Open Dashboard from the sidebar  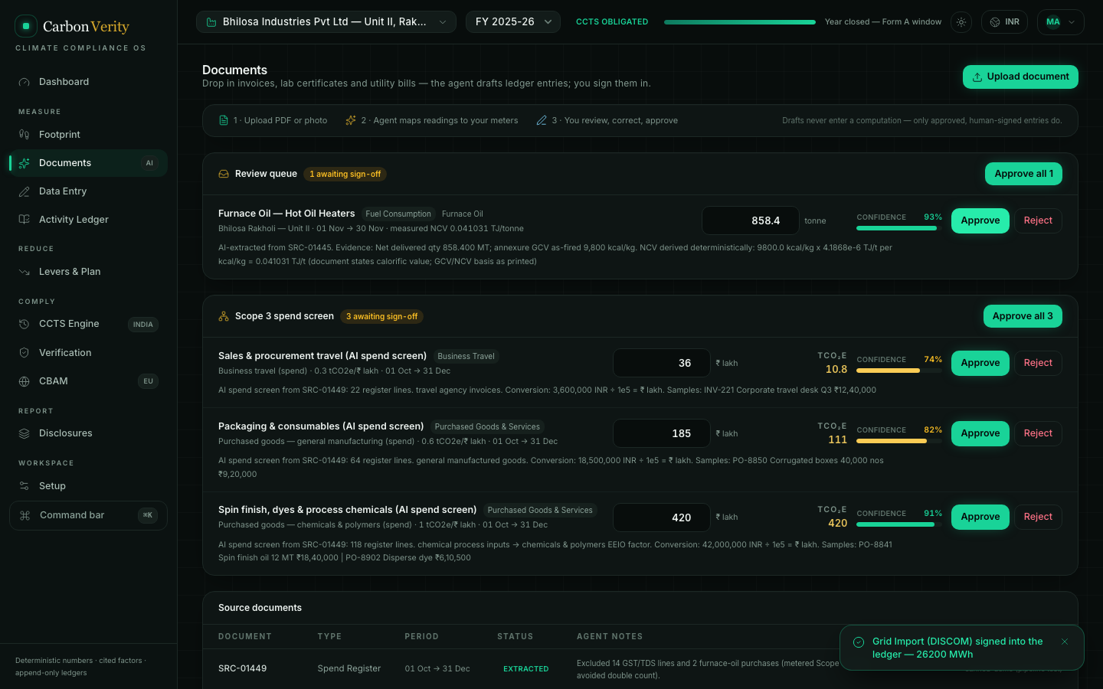pyautogui.click(x=88, y=82)
